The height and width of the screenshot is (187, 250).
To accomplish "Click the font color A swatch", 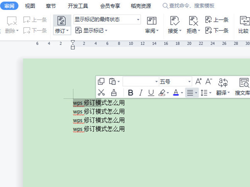I will coord(176,93).
